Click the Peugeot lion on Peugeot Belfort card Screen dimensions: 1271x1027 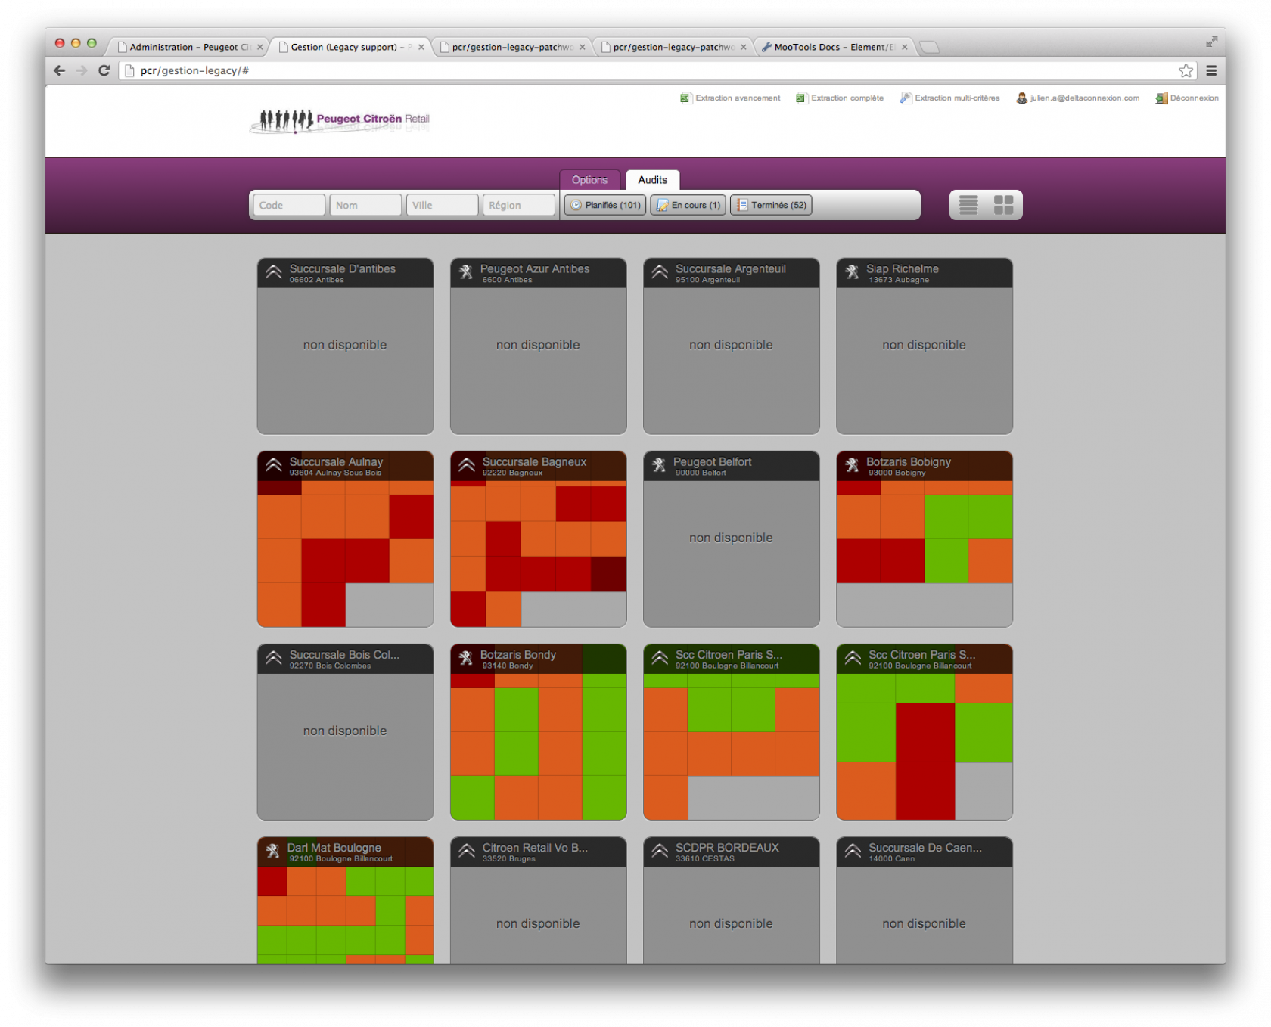[659, 465]
